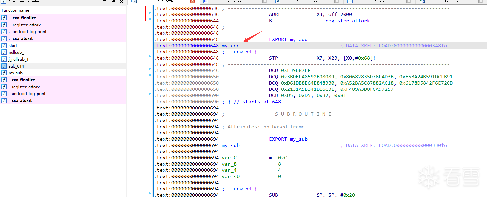Click 'Attributes: bp-based frame' comment
Viewport: 487px width, 197px height.
pos(263,127)
